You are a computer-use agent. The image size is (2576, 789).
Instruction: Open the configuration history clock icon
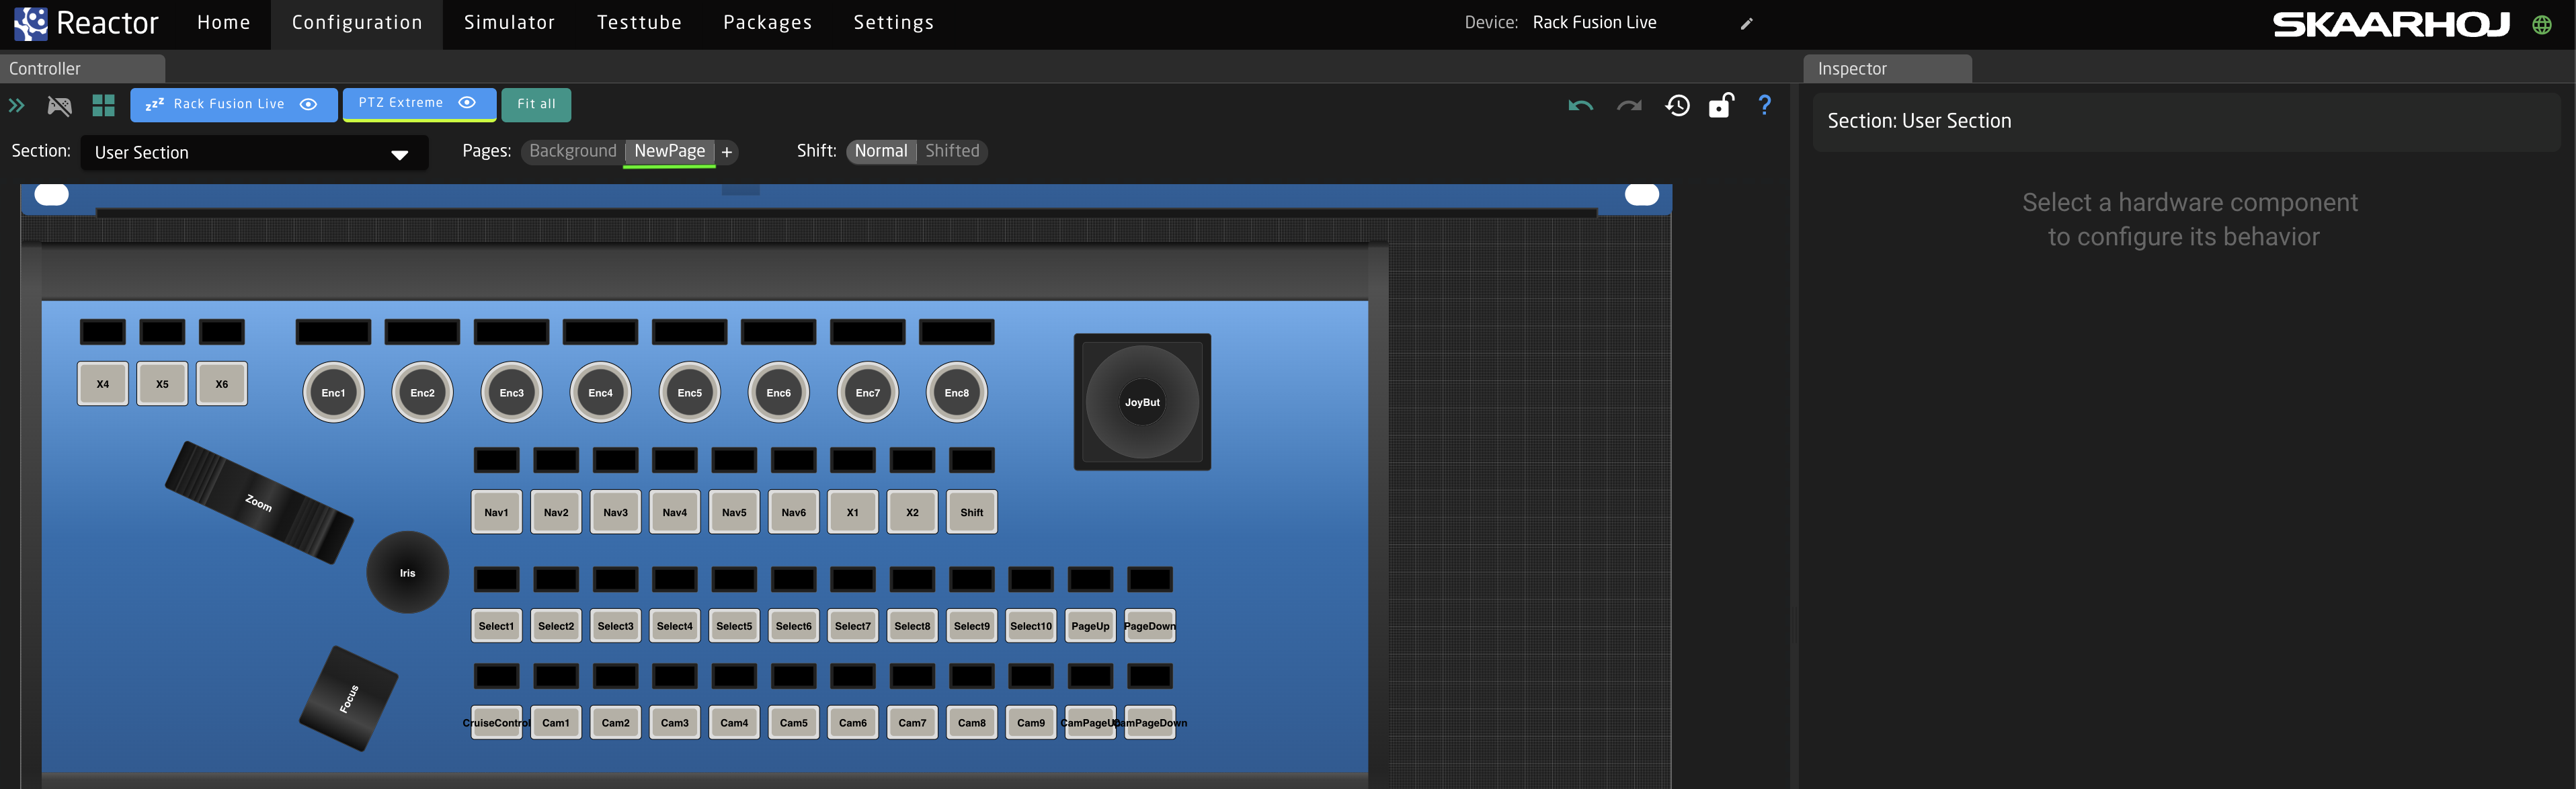click(x=1677, y=106)
